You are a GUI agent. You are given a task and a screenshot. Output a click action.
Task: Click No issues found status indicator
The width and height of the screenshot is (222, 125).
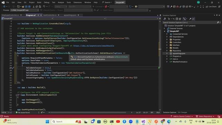pyautogui.click(x=23, y=112)
